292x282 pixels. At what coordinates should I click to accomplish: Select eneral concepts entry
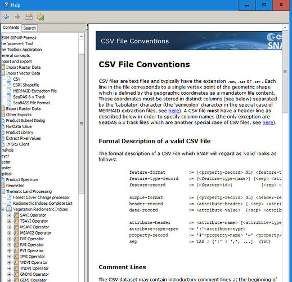click(16, 55)
